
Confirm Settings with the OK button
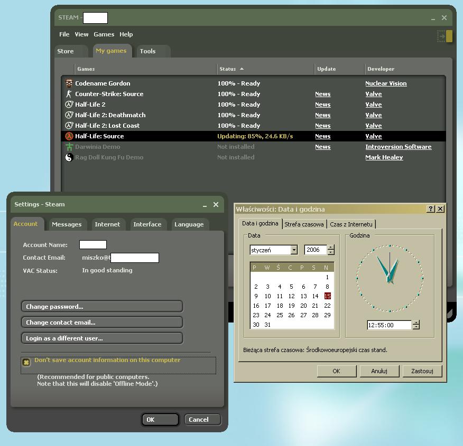point(160,420)
